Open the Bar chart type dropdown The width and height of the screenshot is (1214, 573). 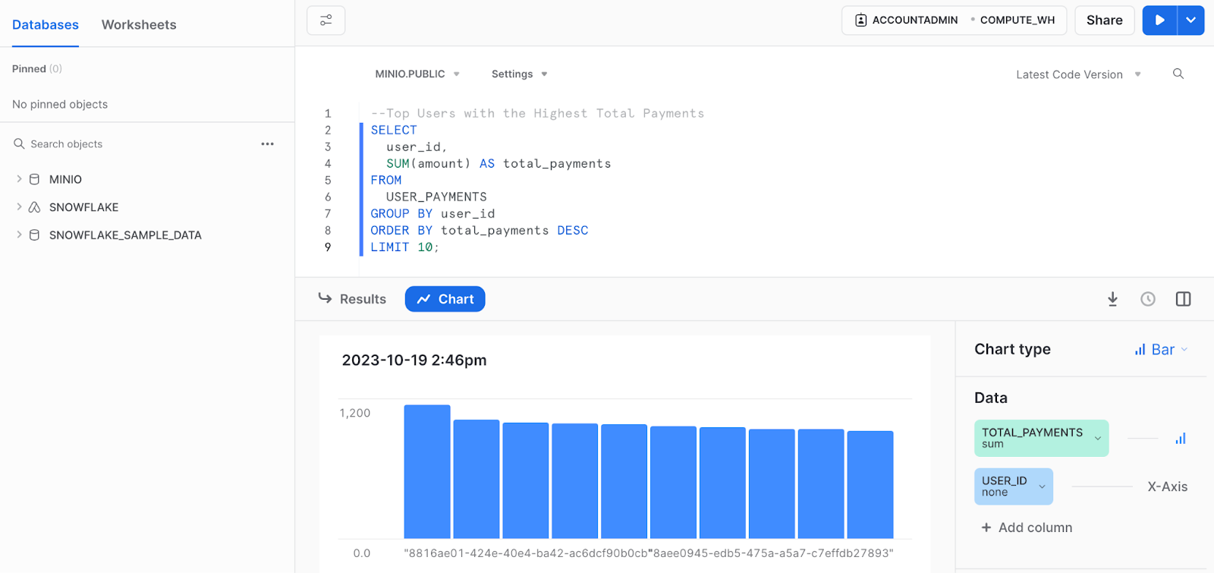point(1161,350)
